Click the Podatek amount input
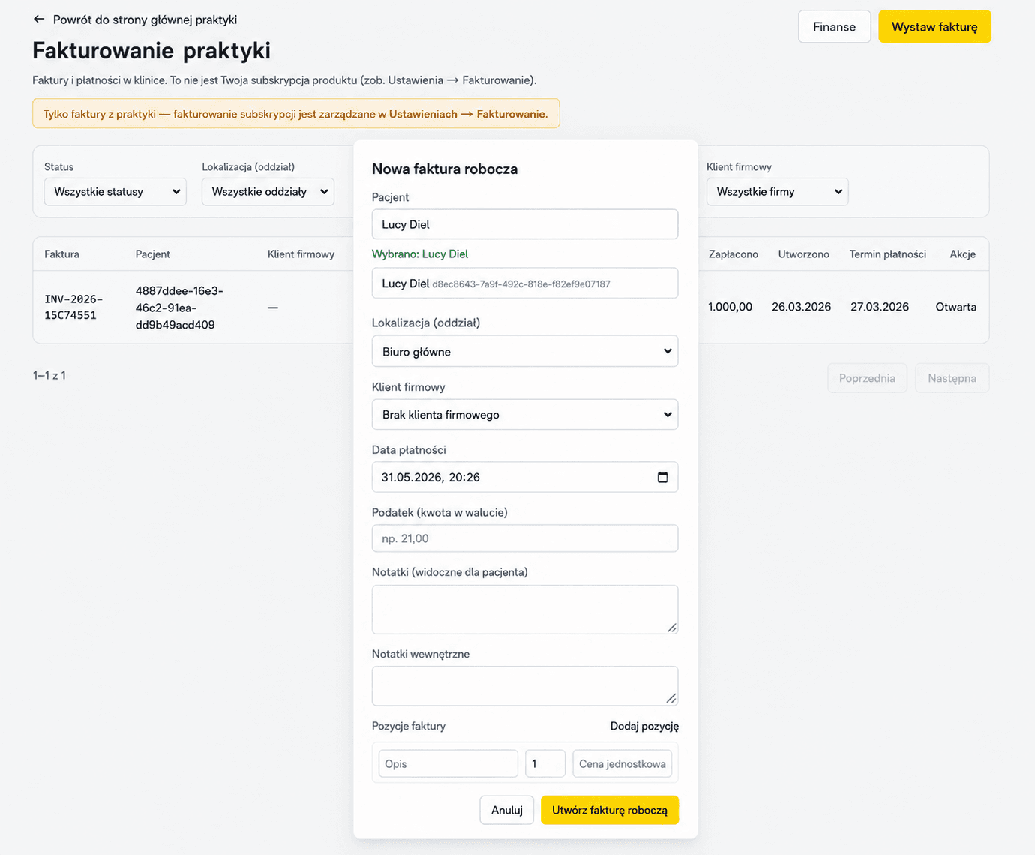The height and width of the screenshot is (855, 1035). pos(525,538)
